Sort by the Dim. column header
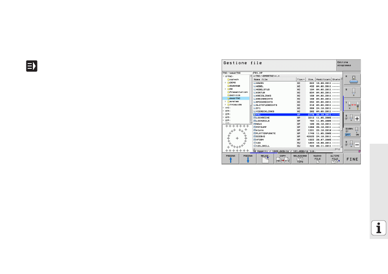This screenshot has height=274, width=388. 311,79
